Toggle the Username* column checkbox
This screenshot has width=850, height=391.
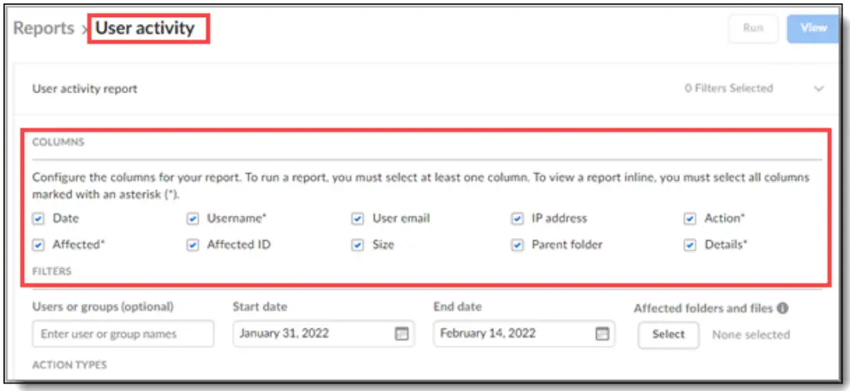point(193,218)
